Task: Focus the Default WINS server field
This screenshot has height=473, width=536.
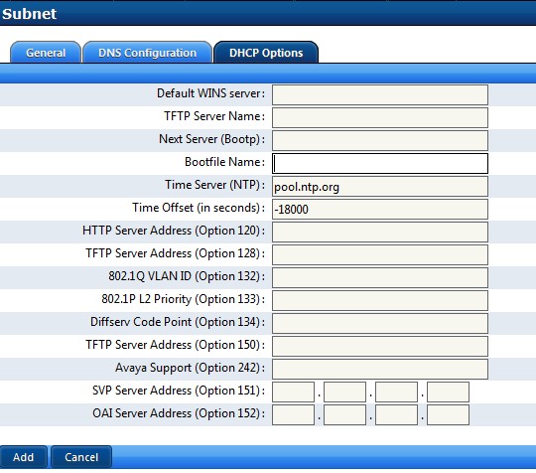Action: click(x=380, y=94)
